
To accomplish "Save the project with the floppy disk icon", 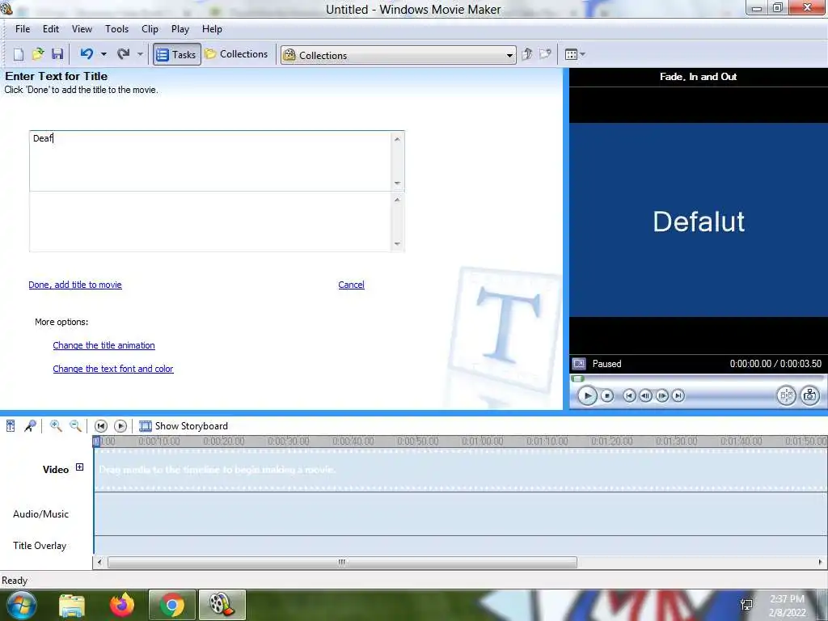I will [x=57, y=54].
